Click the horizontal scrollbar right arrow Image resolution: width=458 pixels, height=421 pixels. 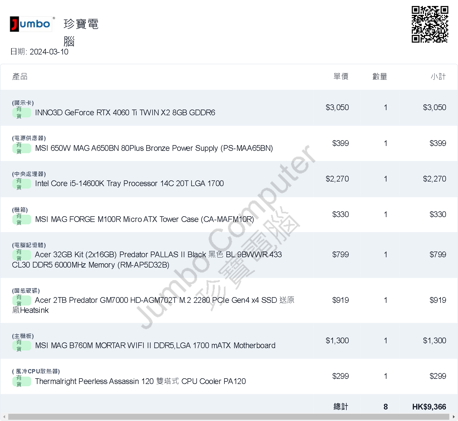point(454,417)
